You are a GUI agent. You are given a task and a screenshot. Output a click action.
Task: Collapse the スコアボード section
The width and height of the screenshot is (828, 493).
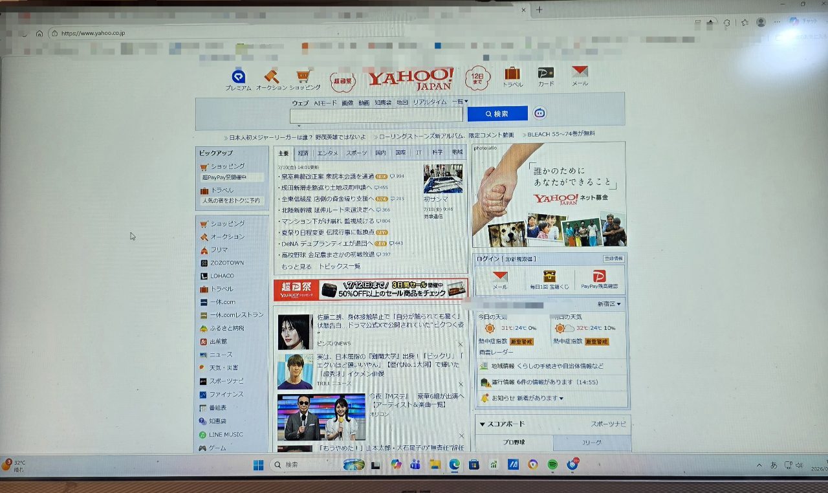(x=482, y=424)
